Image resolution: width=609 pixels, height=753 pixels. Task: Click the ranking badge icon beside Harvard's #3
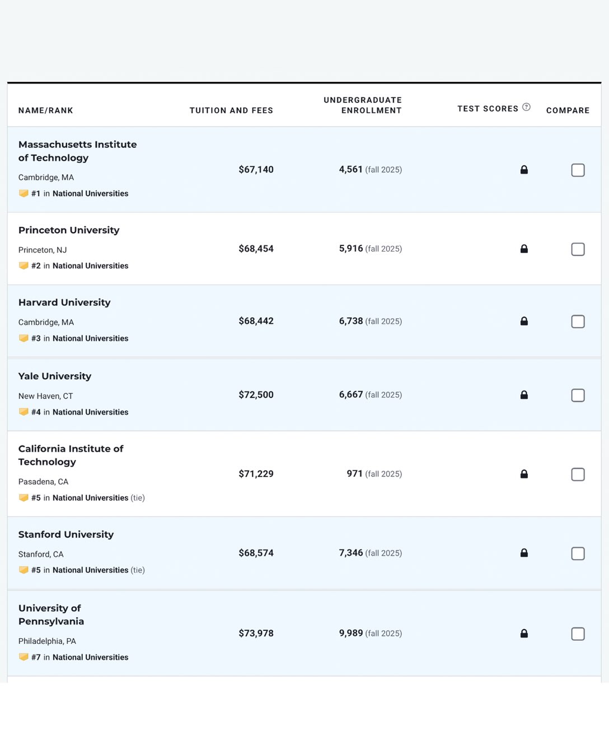click(24, 338)
